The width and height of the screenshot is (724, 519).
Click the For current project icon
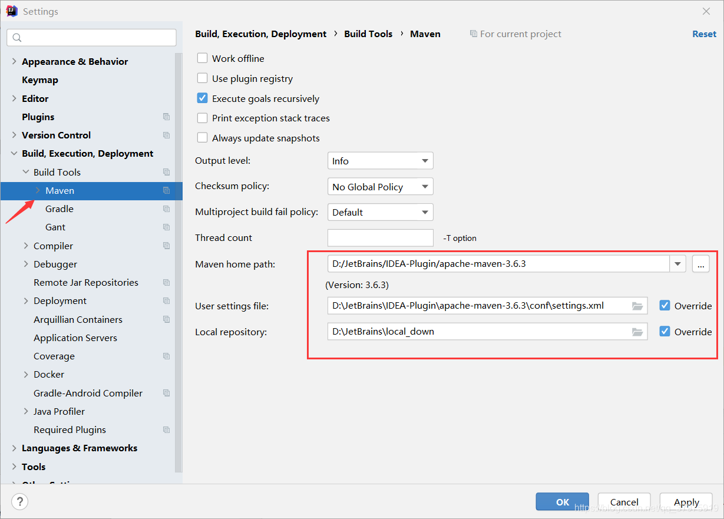(474, 34)
